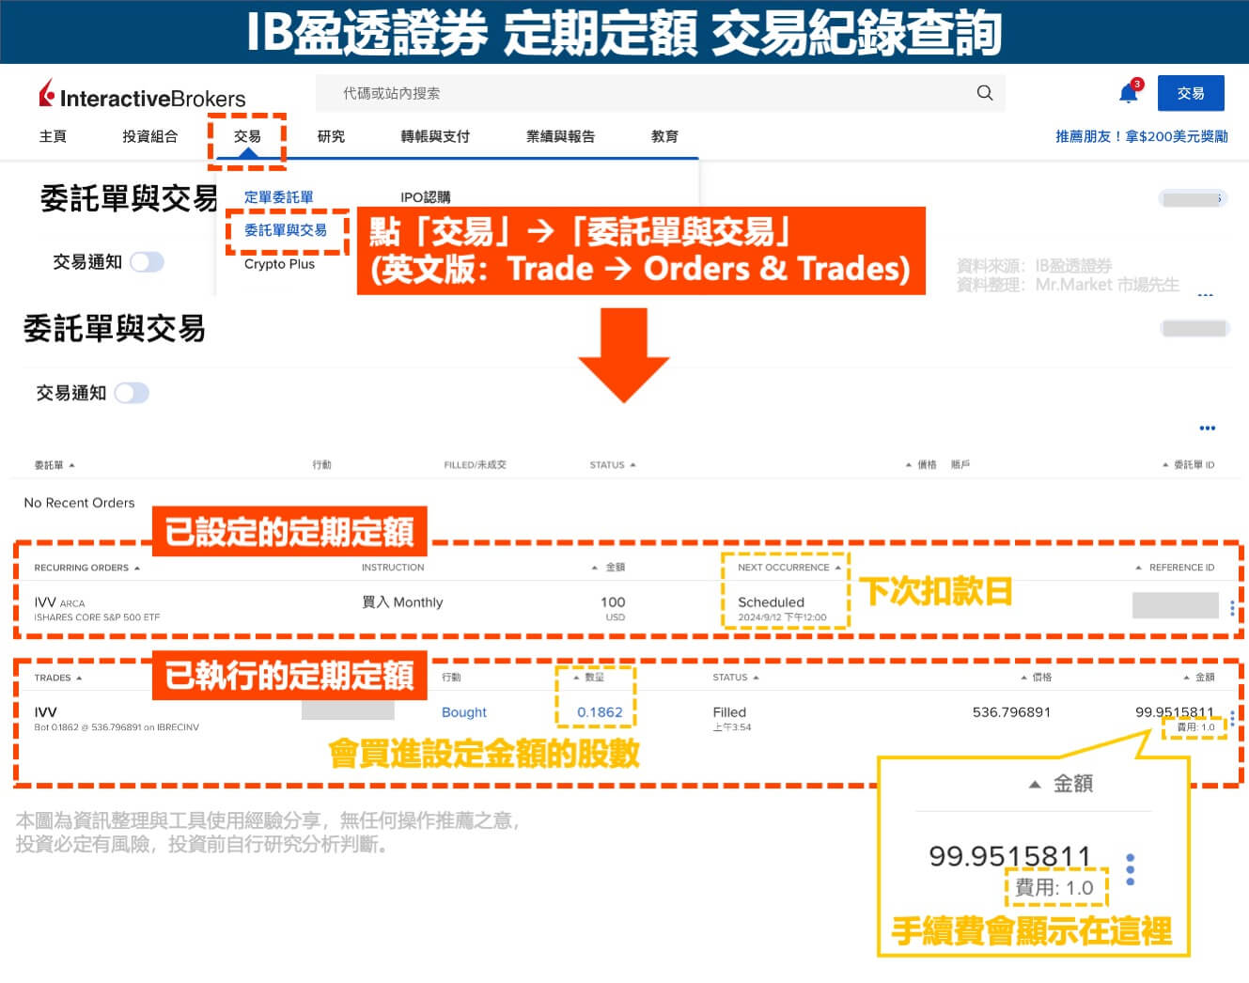Open the 業績與報告 nav item
Screen dimensions: 1249x983
tap(560, 136)
